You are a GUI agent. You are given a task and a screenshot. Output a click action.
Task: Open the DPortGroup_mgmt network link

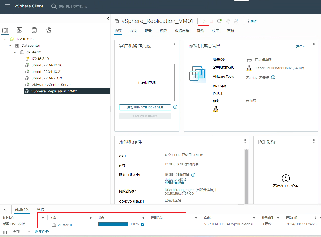pos(179,190)
